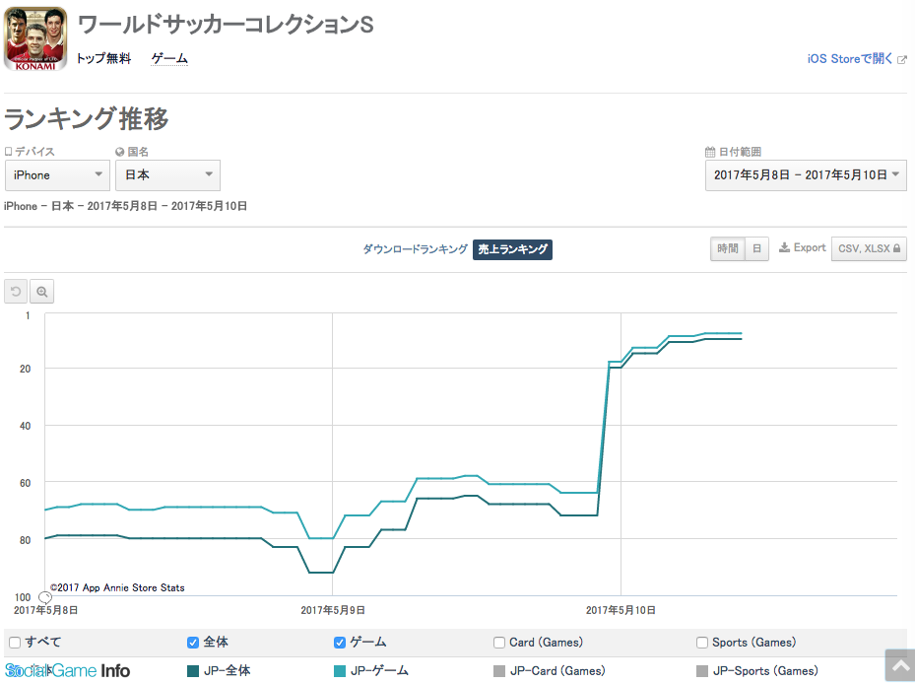Viewport: 915px width, 683px height.
Task: Click the Export text button
Action: 810,247
